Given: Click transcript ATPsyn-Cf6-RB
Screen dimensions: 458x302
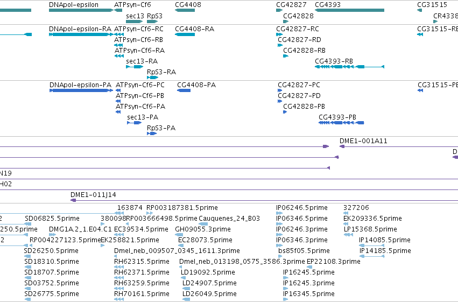Looking at the screenshot, I should [x=138, y=40].
